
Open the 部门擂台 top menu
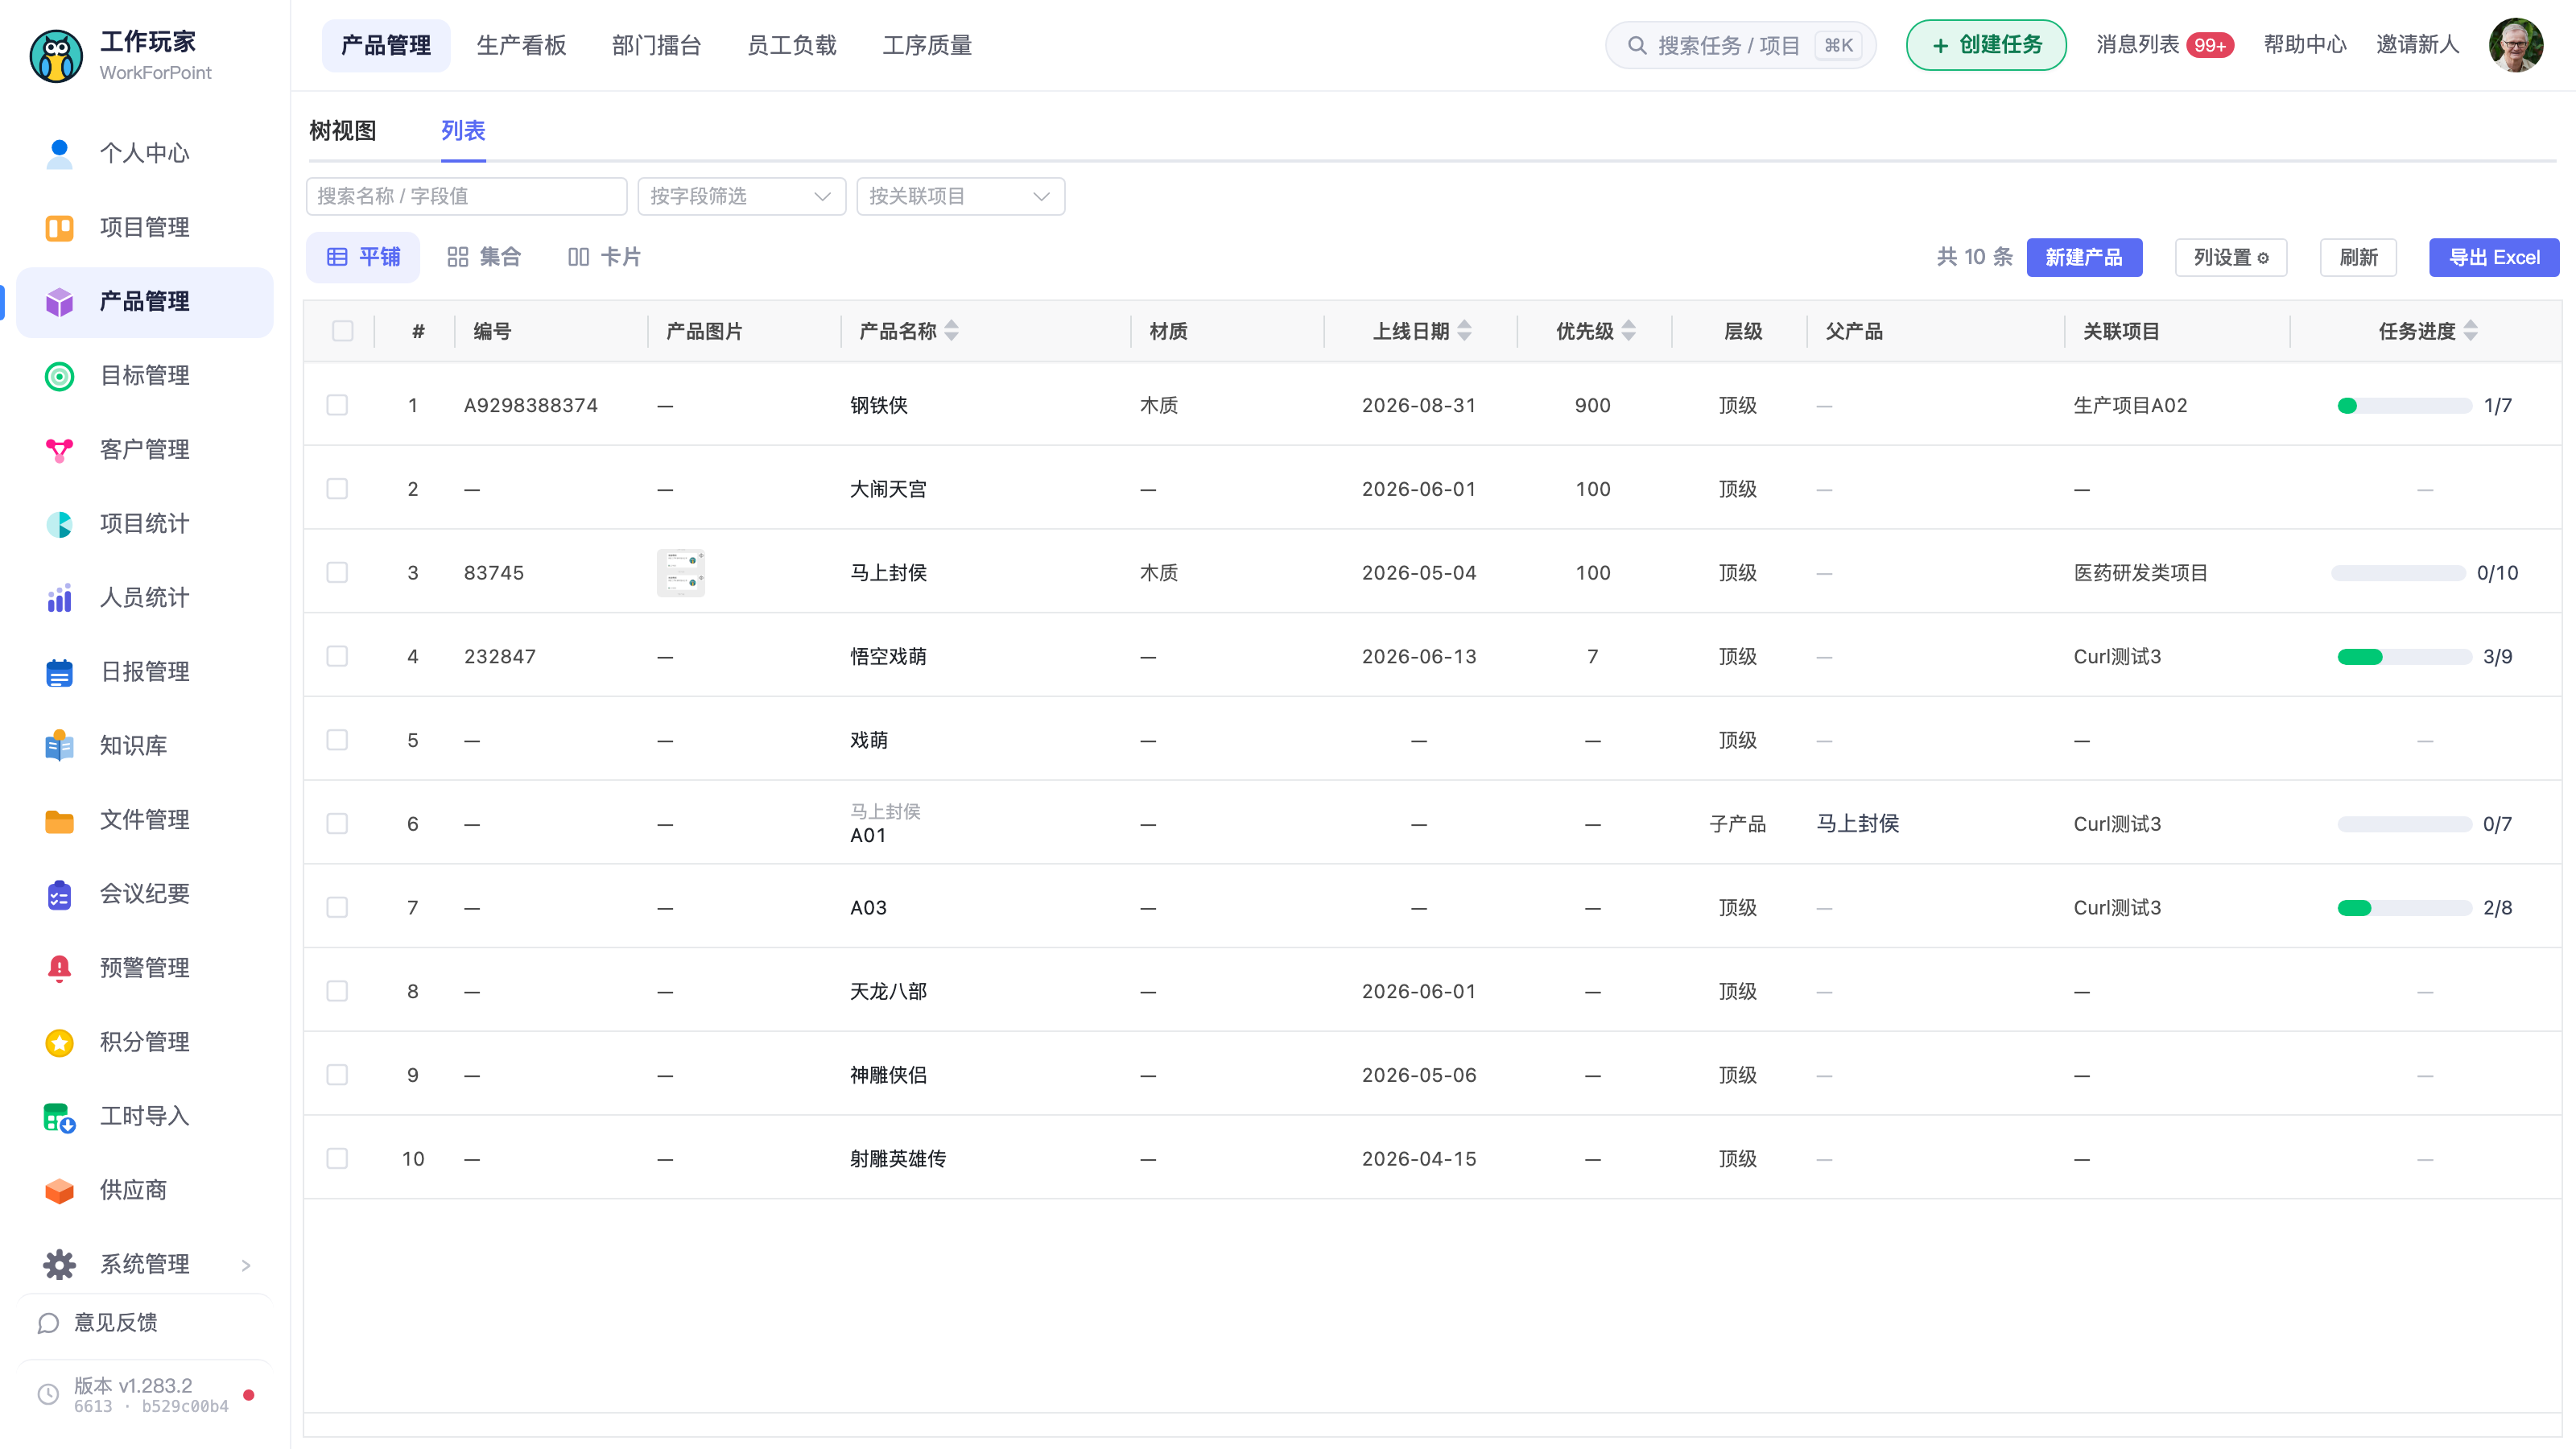click(x=656, y=45)
